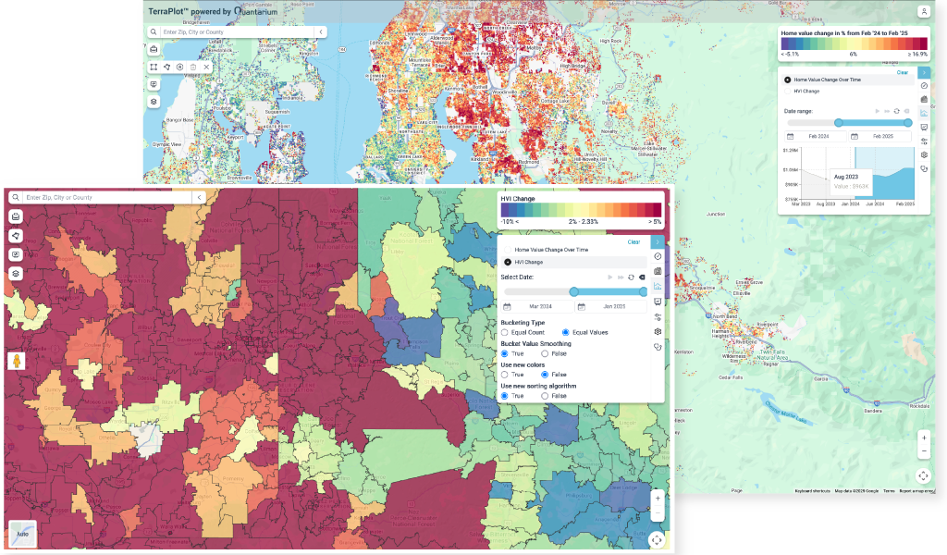The image size is (947, 555).
Task: Click the Street View pegman in the front map
Action: 17,361
